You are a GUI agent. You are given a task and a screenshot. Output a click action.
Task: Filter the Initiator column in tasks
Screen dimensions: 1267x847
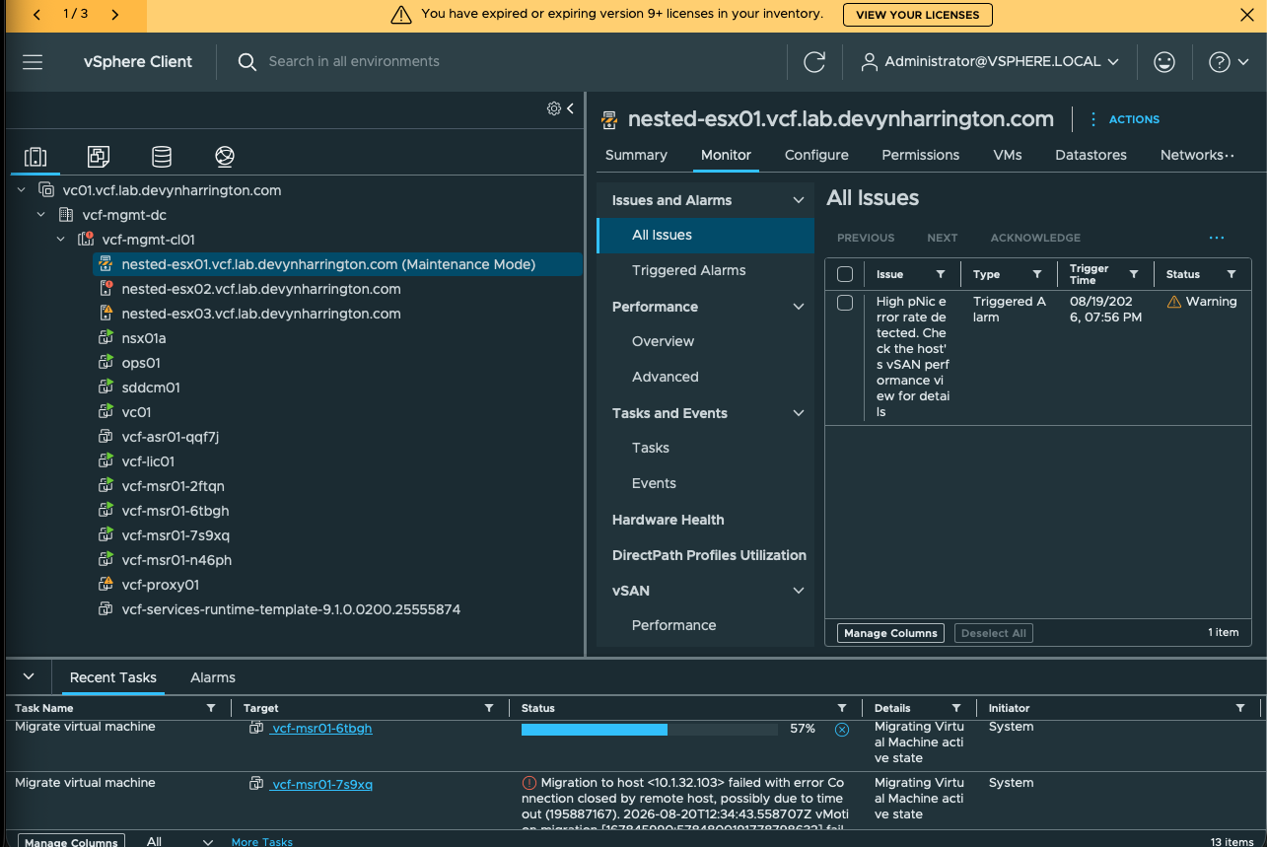coord(1240,708)
